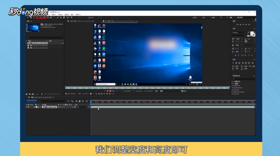This screenshot has height=156, width=280.
Task: Hide layer 1 video with eye toggle
Action: pos(27,107)
